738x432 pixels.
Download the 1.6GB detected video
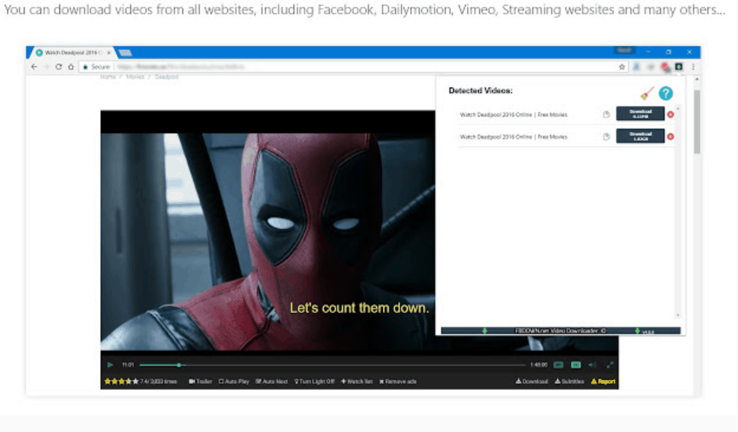coord(641,136)
